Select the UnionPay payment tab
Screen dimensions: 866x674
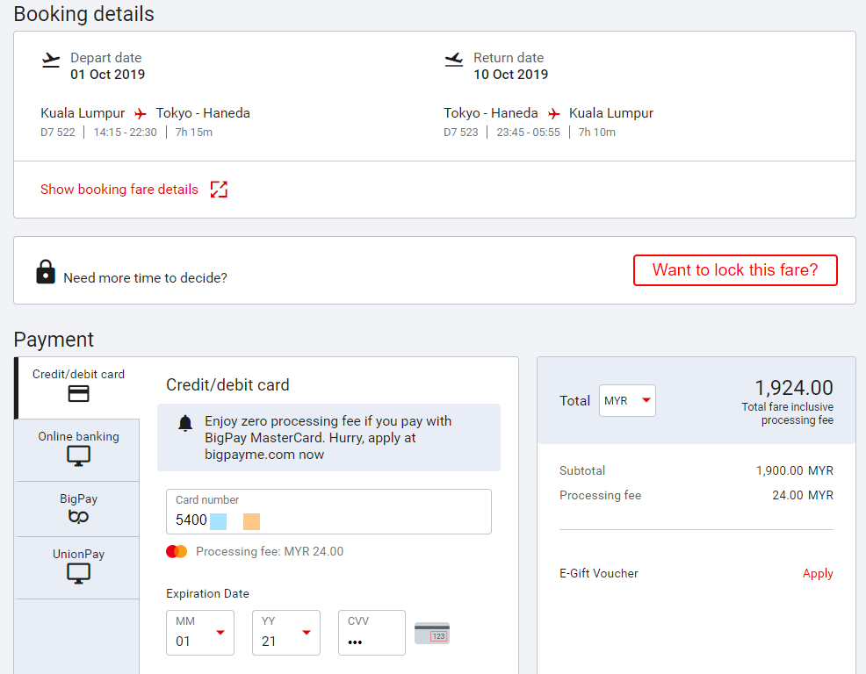pyautogui.click(x=78, y=566)
